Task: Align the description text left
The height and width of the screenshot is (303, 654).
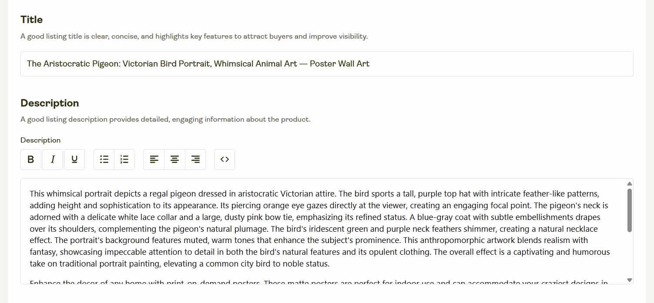Action: click(x=154, y=159)
